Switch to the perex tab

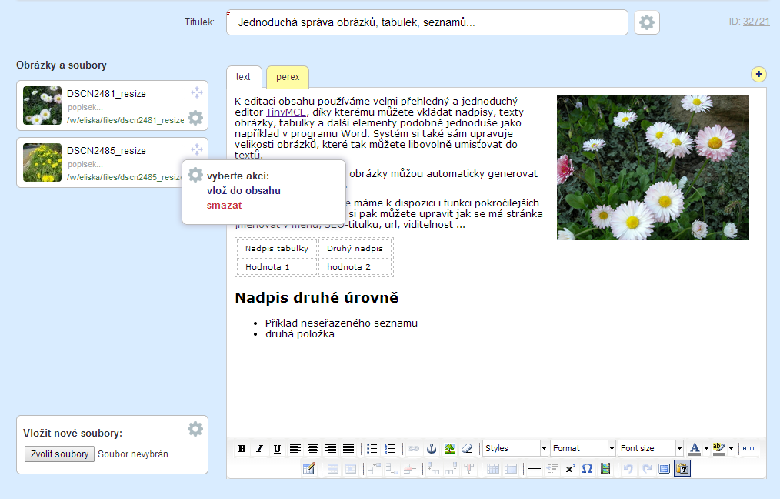coord(288,77)
